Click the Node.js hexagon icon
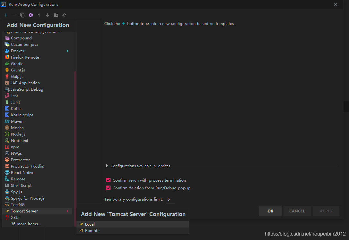Image resolution: width=349 pixels, height=240 pixels. coord(7,134)
